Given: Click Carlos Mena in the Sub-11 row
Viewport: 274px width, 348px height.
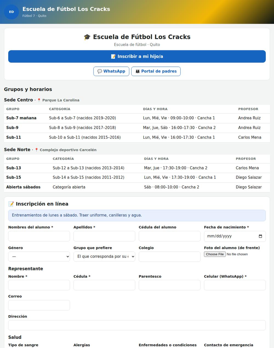Looking at the screenshot, I should pyautogui.click(x=250, y=137).
